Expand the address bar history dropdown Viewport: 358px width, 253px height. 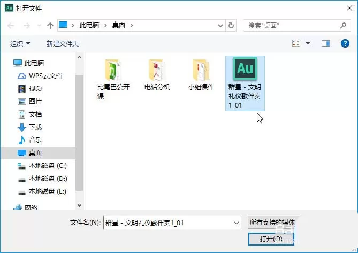point(220,25)
